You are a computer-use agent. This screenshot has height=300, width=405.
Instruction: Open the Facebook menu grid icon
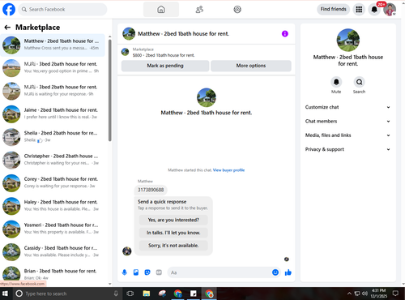pos(359,10)
